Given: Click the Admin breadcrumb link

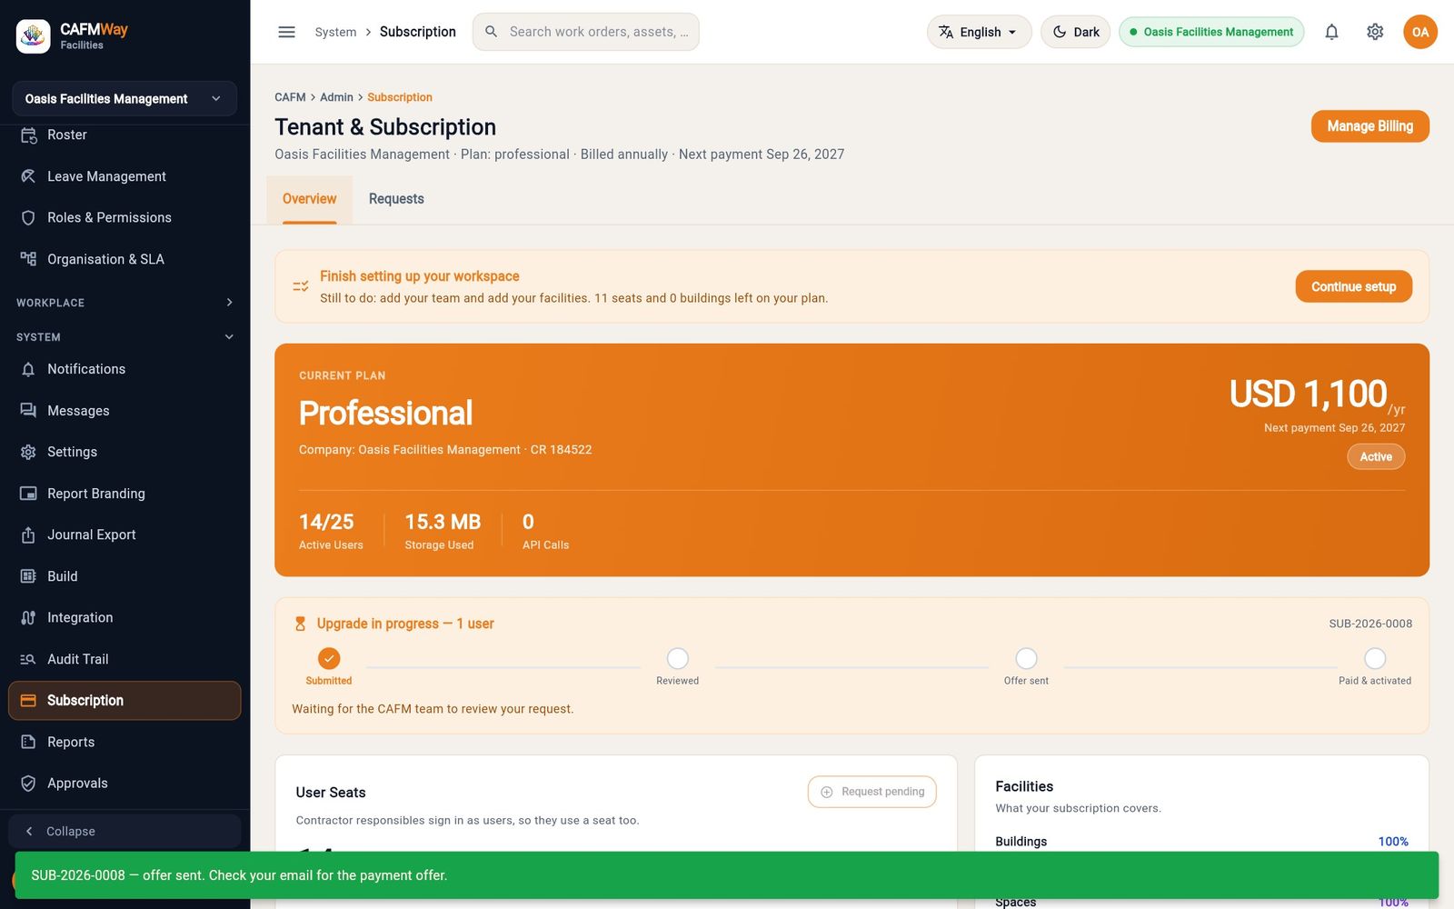Looking at the screenshot, I should (x=336, y=97).
